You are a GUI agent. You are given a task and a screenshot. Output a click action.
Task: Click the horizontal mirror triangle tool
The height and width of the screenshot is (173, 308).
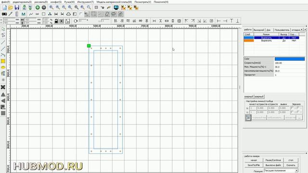click(3, 101)
